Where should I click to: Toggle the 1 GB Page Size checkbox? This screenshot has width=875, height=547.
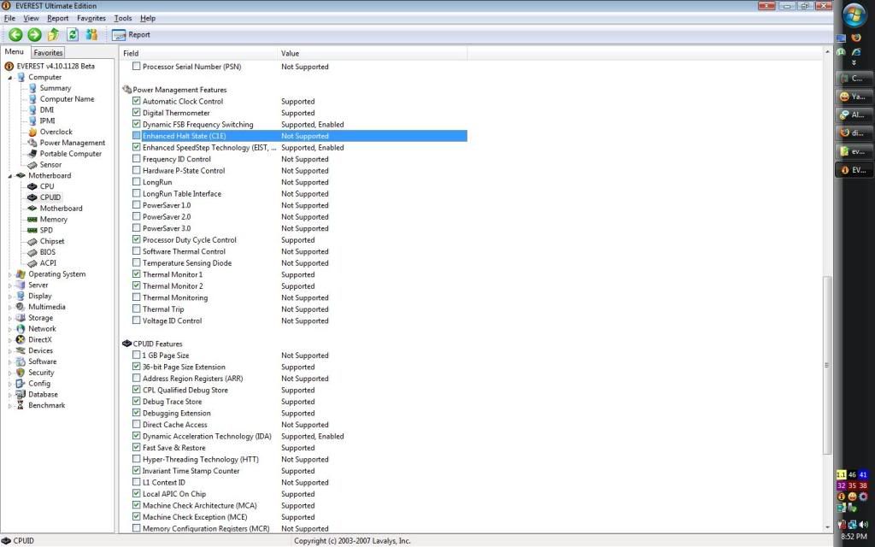point(136,355)
